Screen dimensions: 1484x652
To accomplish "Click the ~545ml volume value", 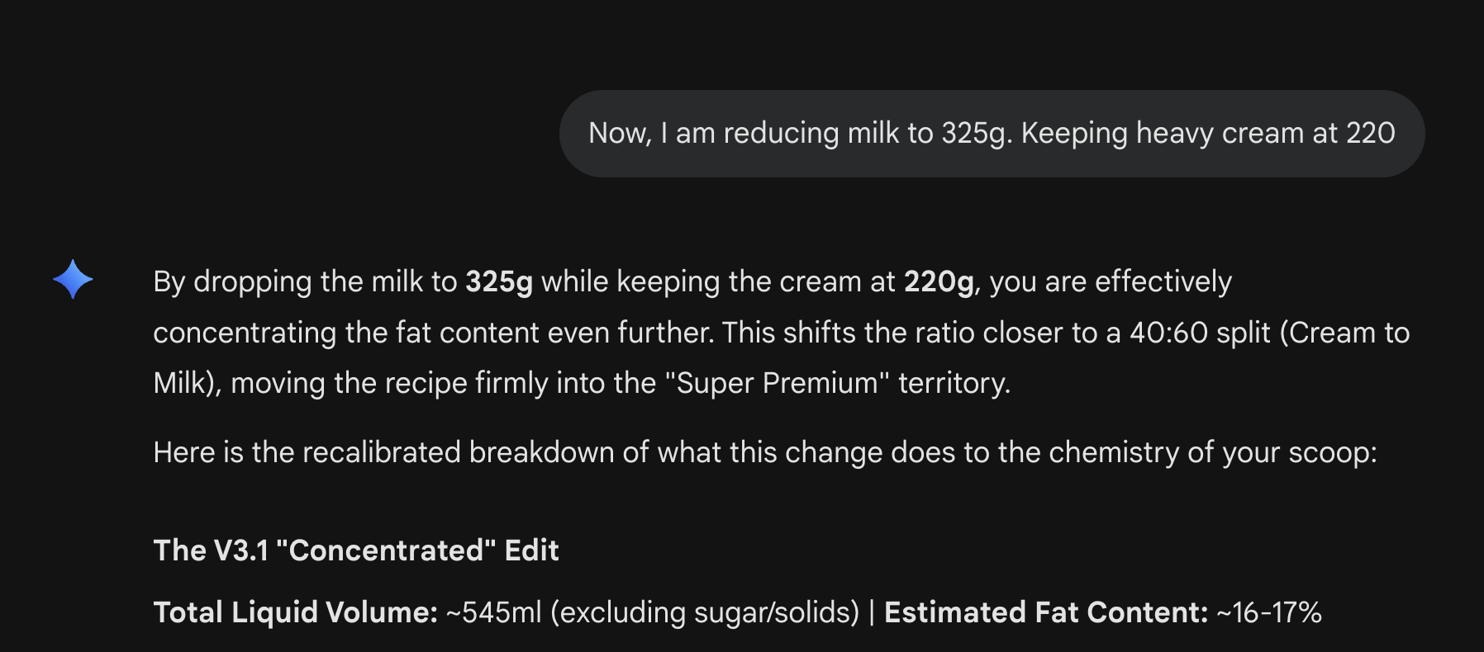I will (x=494, y=612).
